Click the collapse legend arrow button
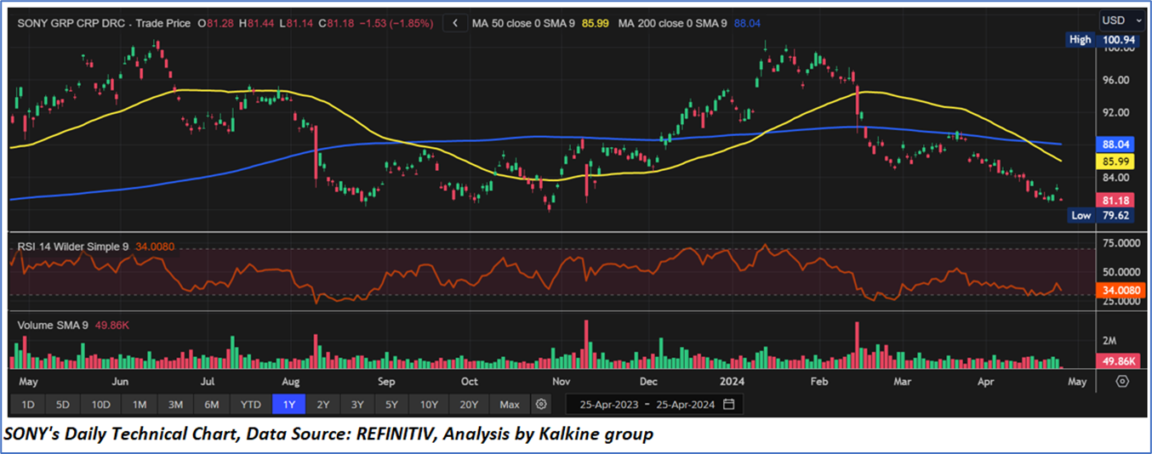The height and width of the screenshot is (454, 1152). coord(455,23)
